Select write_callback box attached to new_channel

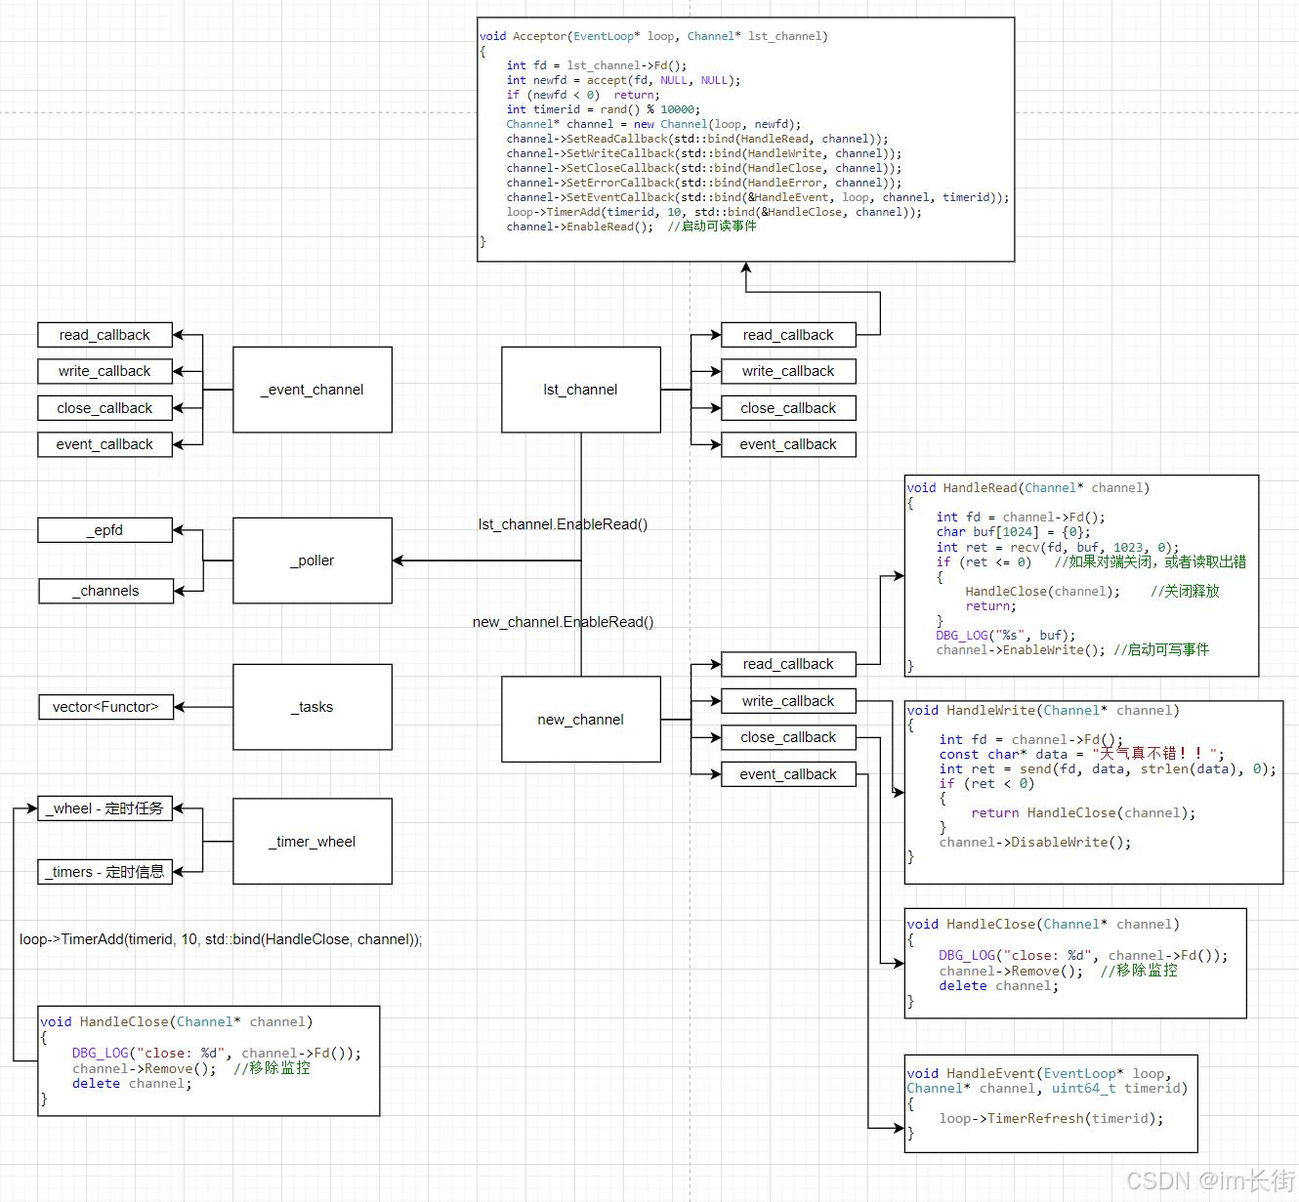point(788,701)
